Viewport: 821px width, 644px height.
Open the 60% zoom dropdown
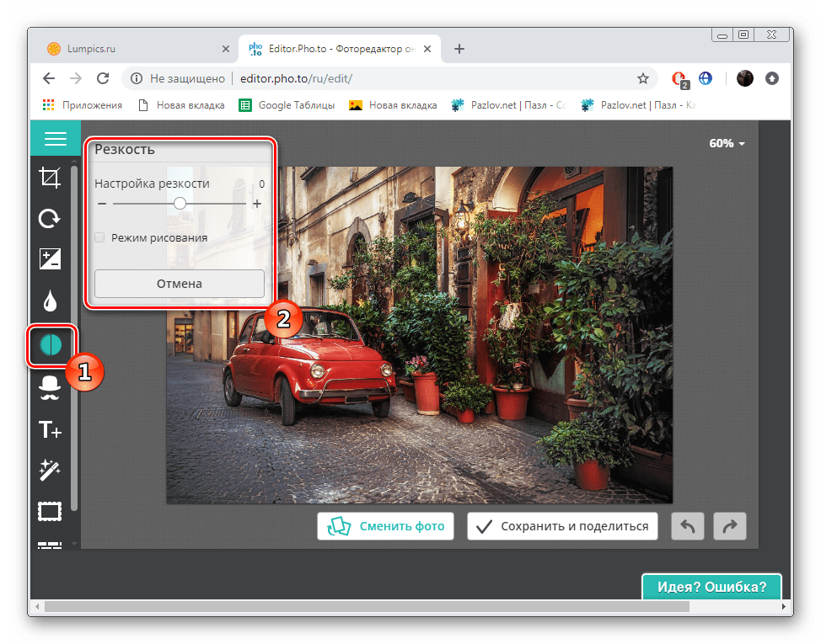click(x=727, y=143)
